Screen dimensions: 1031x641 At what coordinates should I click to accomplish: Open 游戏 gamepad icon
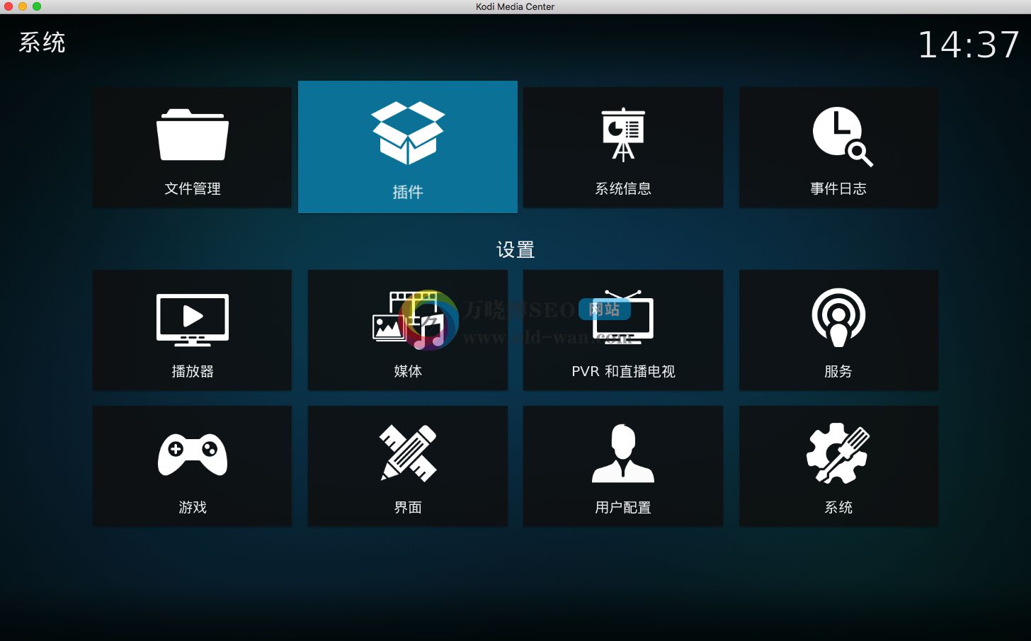(192, 455)
